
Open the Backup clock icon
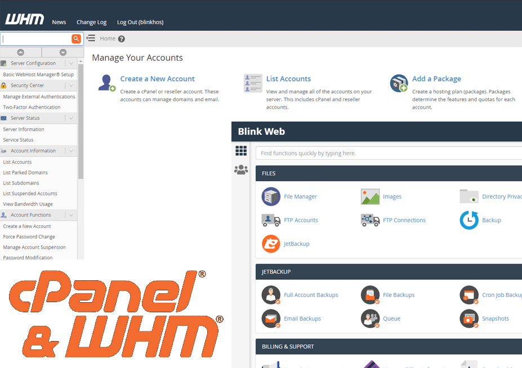[x=469, y=220]
